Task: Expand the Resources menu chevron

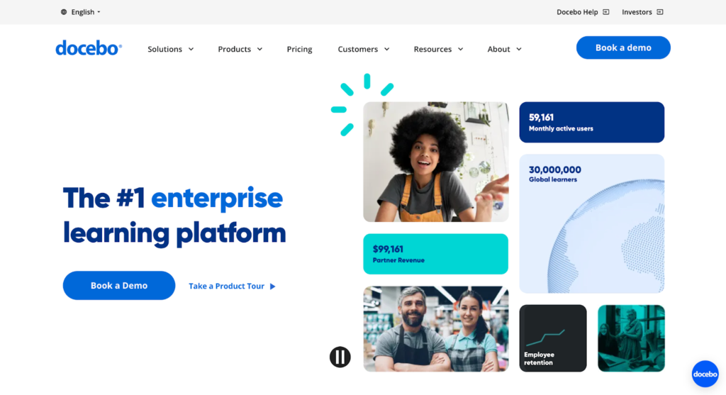Action: (x=460, y=49)
